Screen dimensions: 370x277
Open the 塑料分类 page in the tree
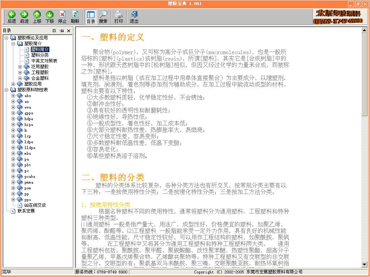[40, 55]
